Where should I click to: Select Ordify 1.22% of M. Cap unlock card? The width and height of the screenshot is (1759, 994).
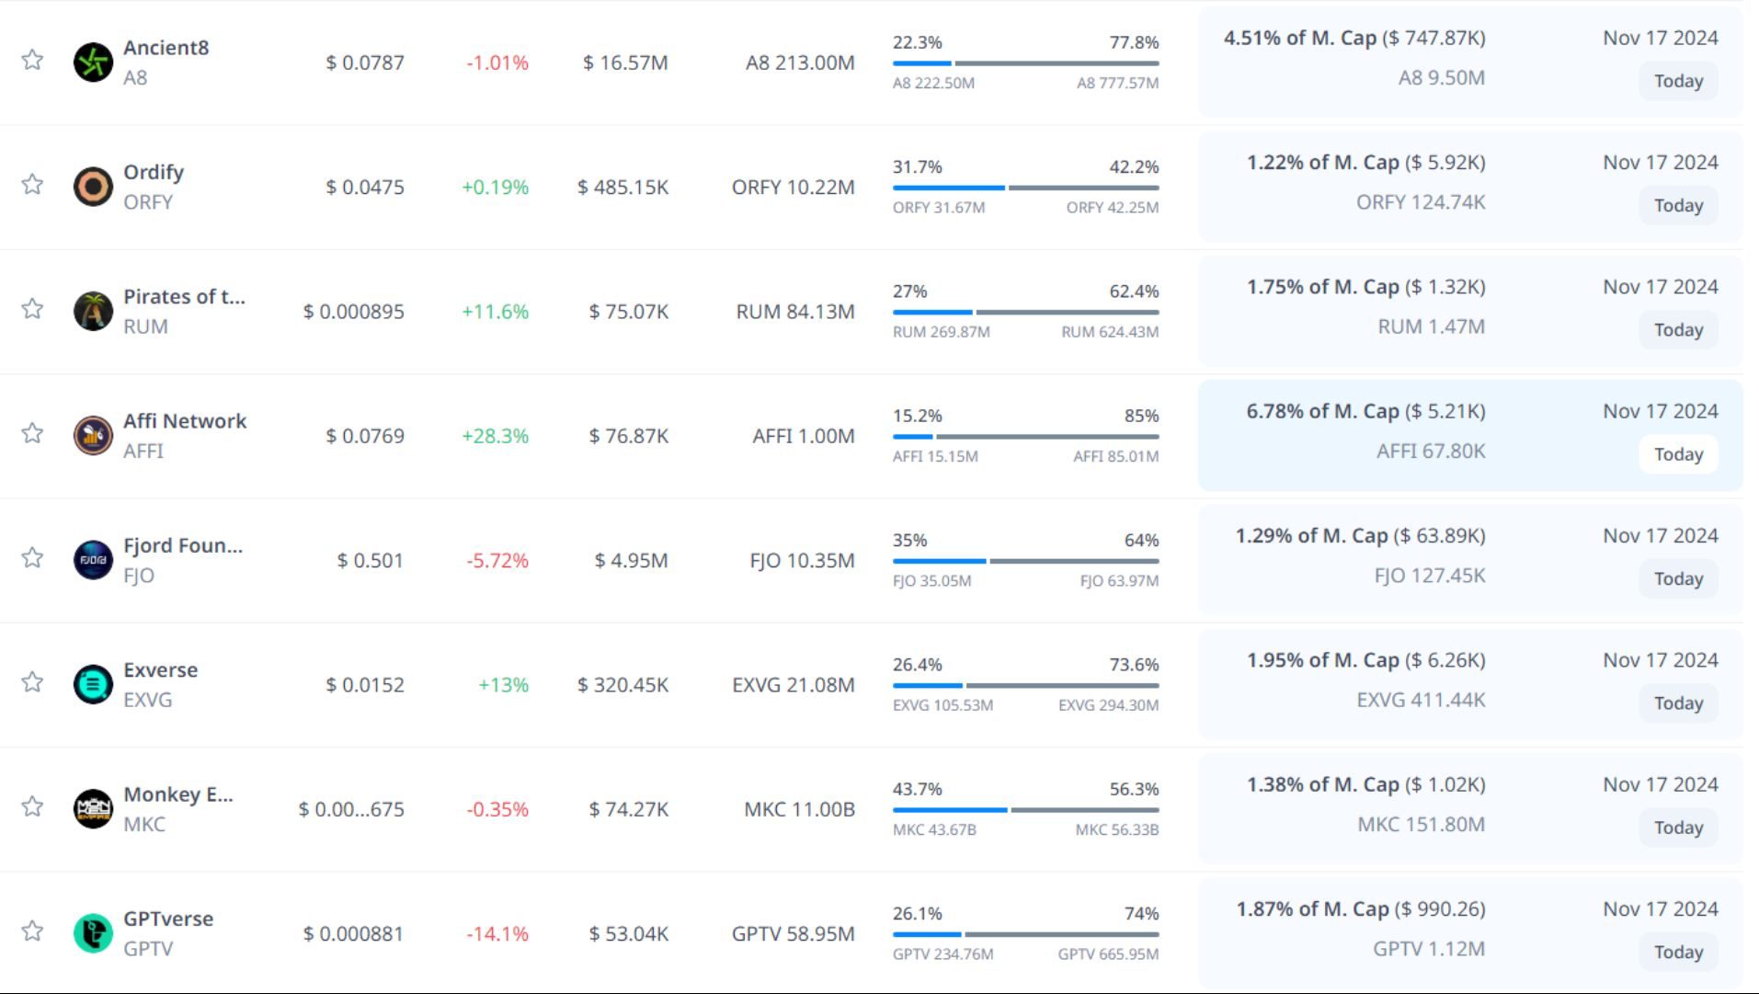[1469, 185]
